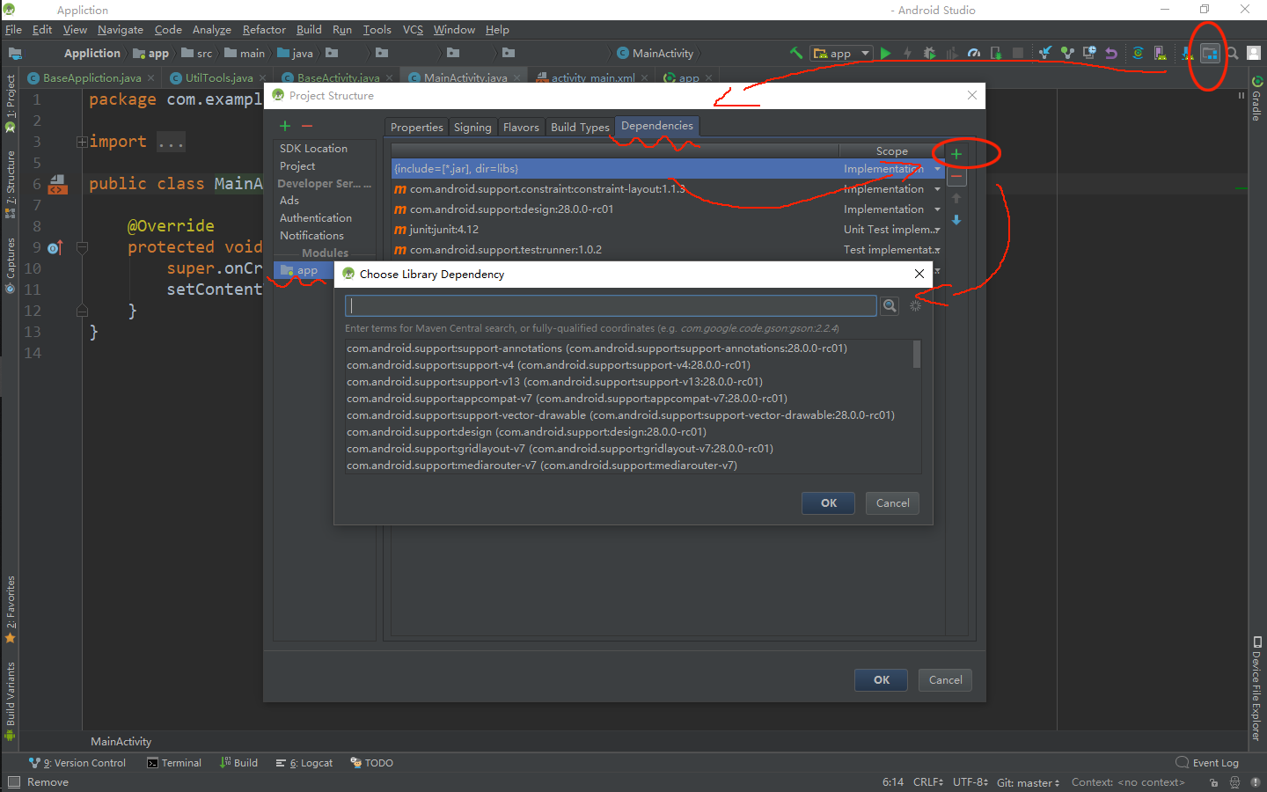
Task: Switch to the Build Types tab
Action: 580,128
